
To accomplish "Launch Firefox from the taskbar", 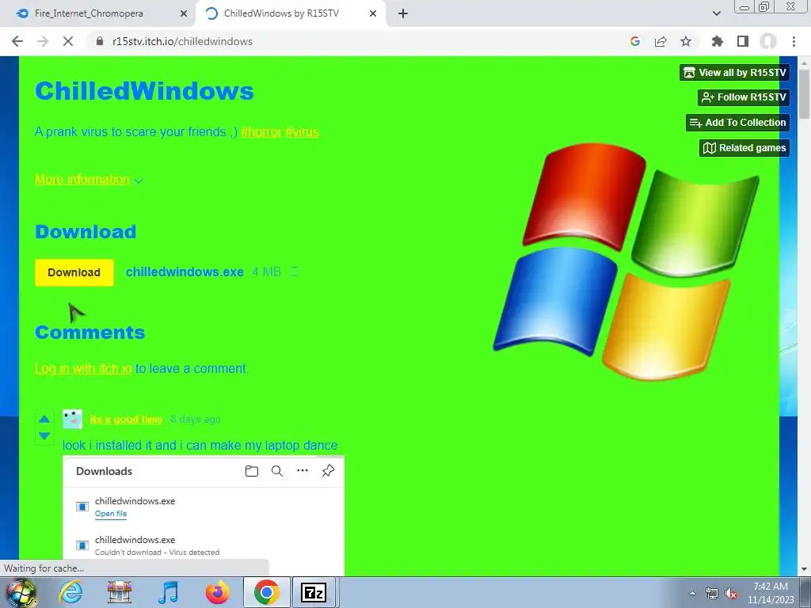I will pyautogui.click(x=217, y=592).
